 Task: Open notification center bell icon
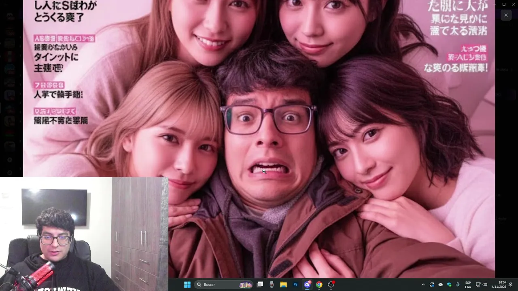pos(511,285)
